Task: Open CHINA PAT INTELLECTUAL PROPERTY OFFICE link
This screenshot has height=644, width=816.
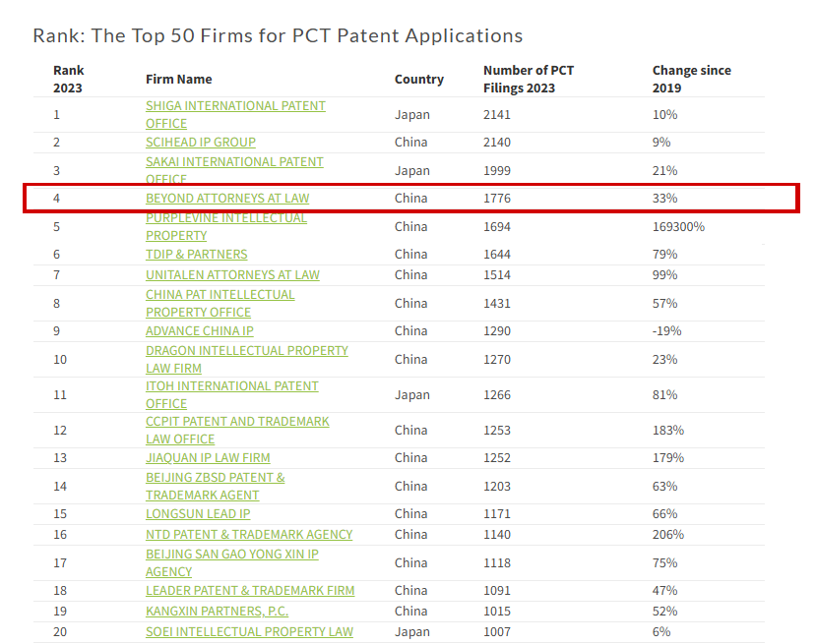Action: (220, 303)
